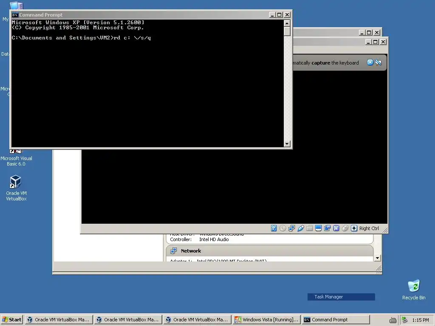435x326 pixels.
Task: Open the Command Prompt title bar system icon
Action: [x=15, y=15]
